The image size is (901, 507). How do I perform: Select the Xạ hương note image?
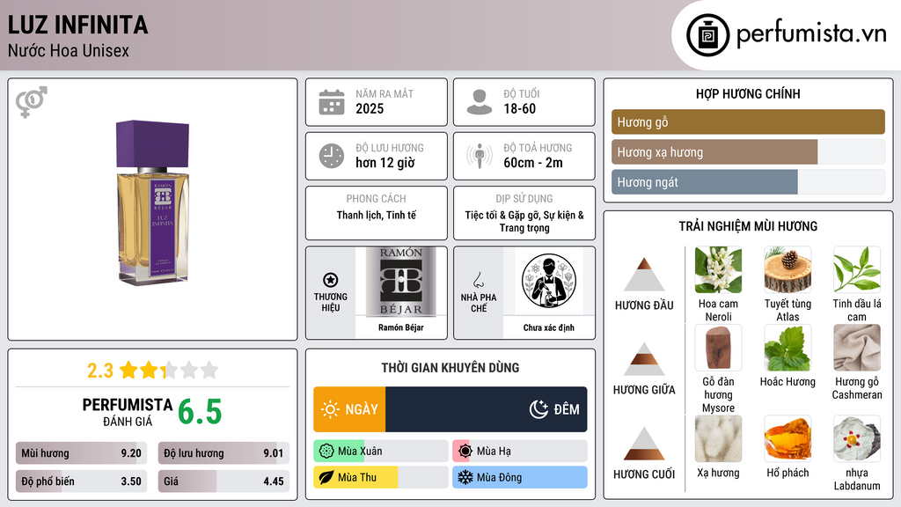point(718,439)
